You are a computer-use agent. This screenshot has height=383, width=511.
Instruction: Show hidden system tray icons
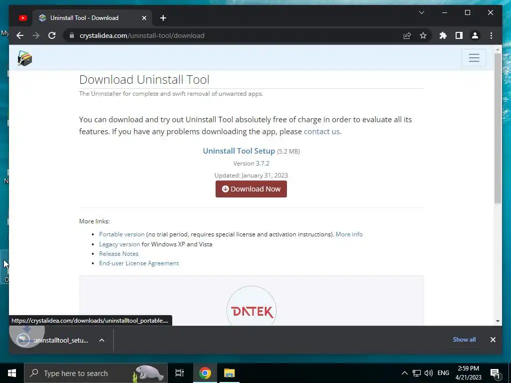404,373
